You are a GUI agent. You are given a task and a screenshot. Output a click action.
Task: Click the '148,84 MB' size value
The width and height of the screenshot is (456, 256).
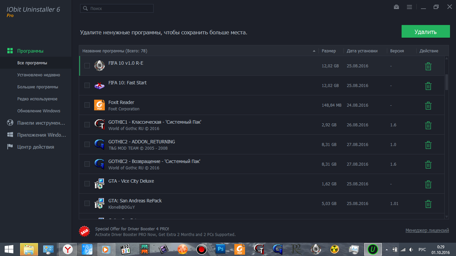click(x=331, y=105)
